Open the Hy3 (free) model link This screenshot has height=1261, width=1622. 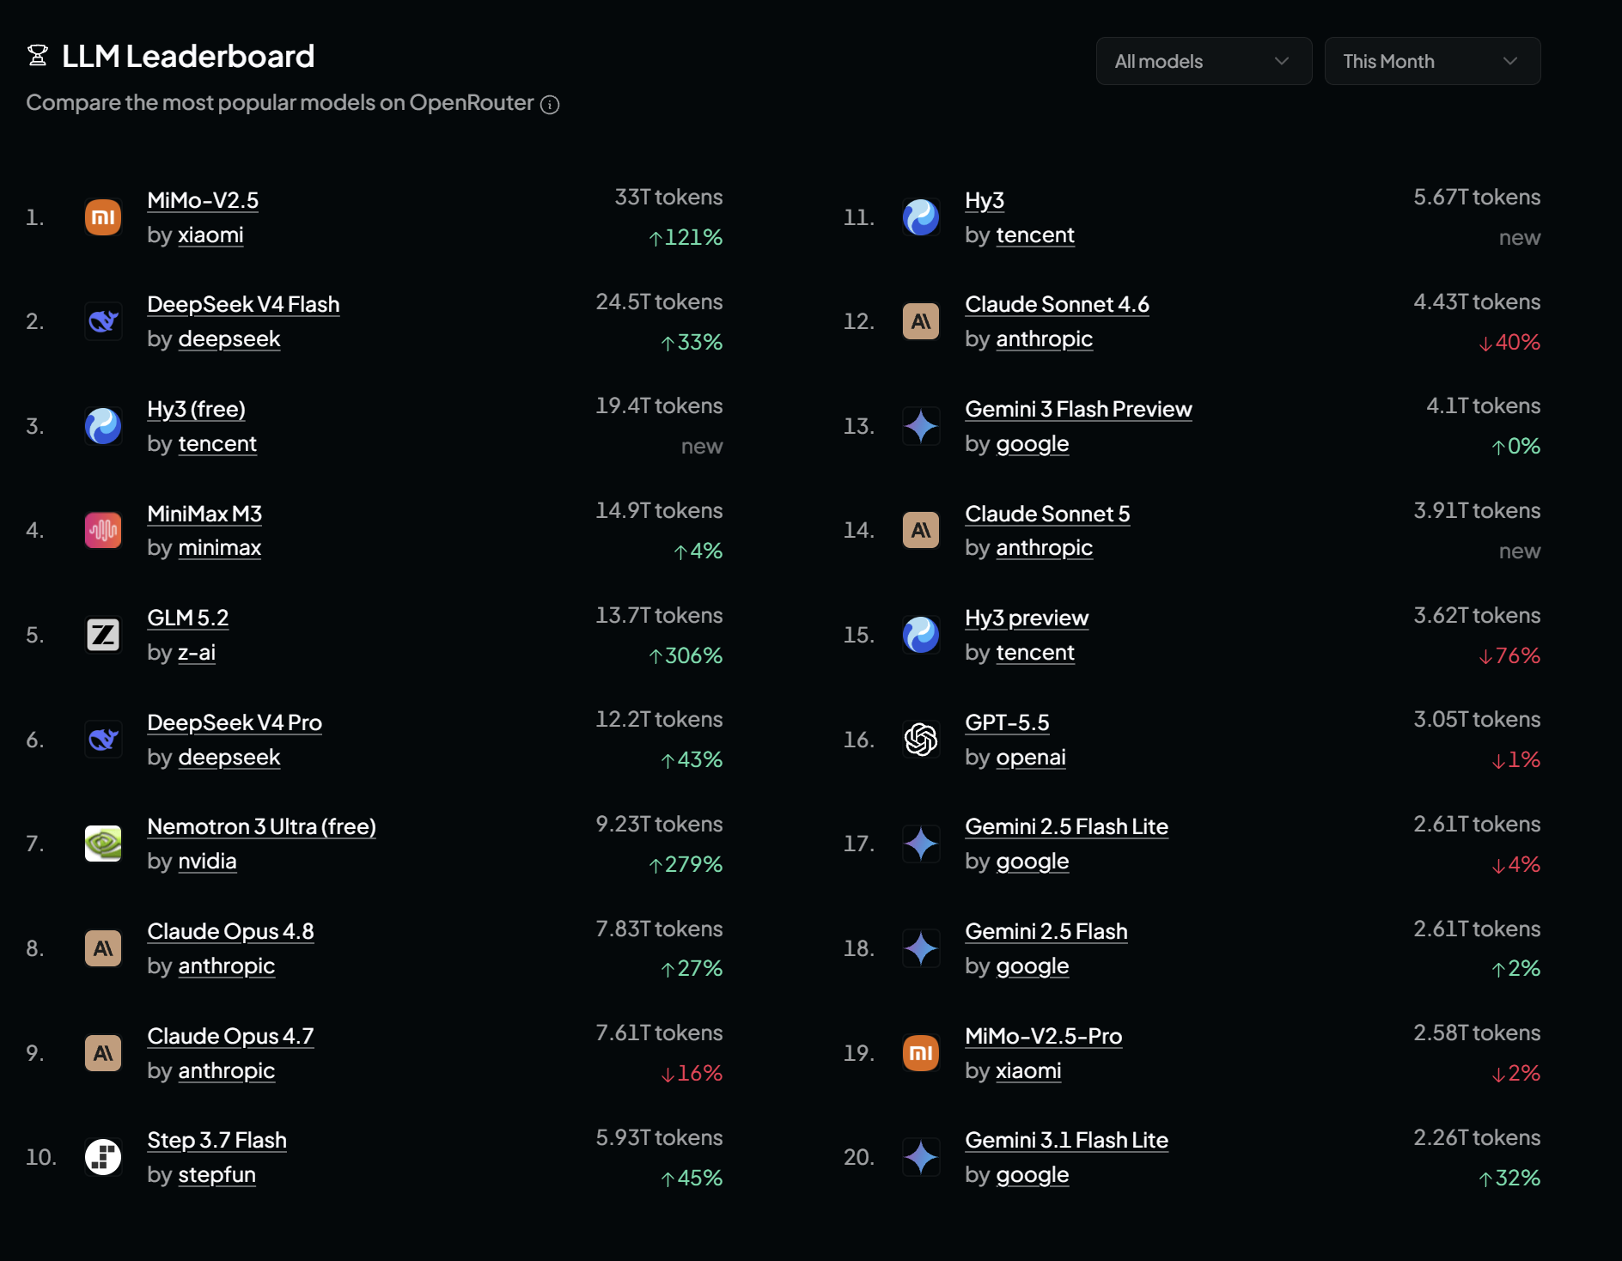[x=196, y=409]
